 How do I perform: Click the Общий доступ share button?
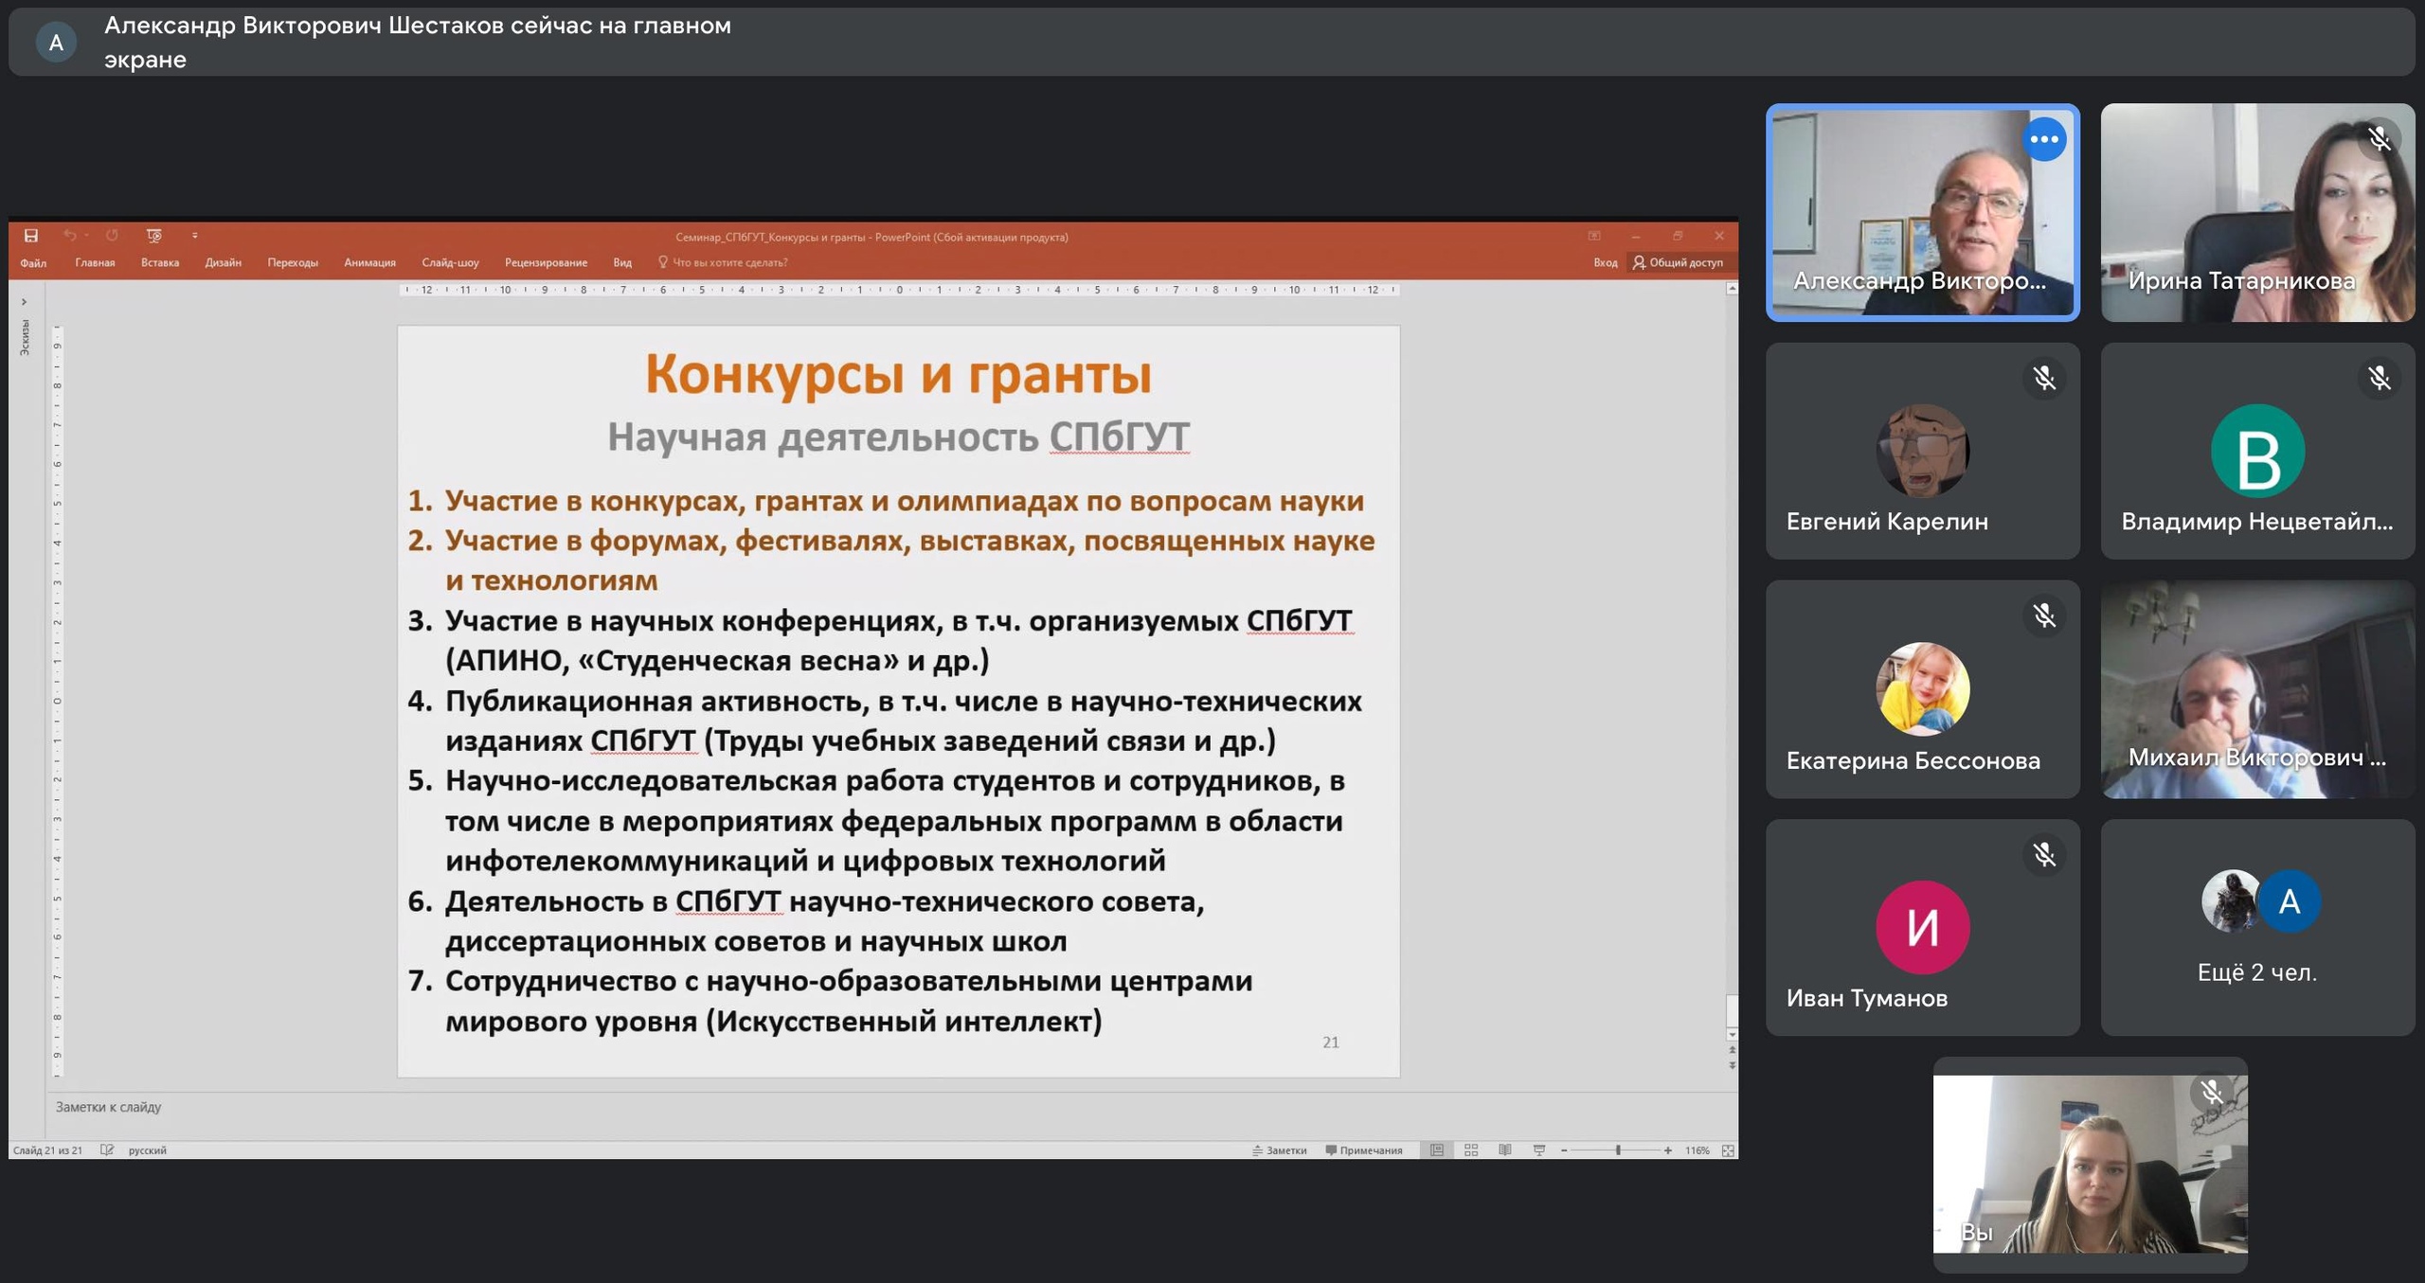click(x=1678, y=262)
